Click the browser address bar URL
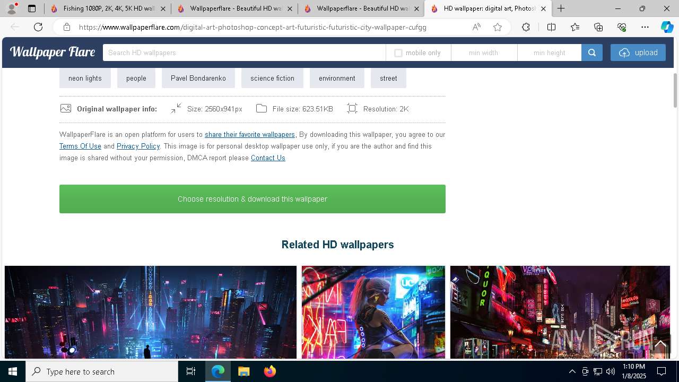 pos(253,27)
